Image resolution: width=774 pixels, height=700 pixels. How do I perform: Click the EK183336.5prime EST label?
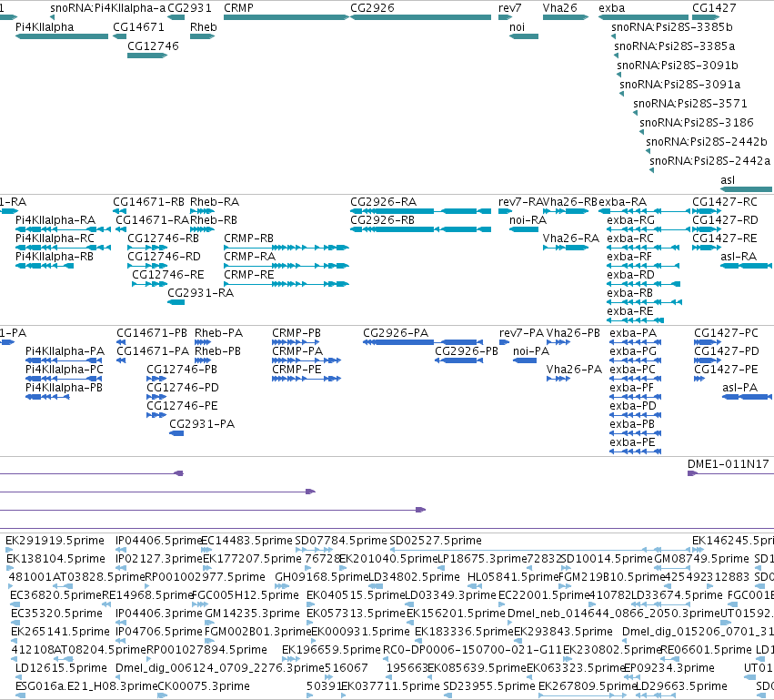(464, 632)
